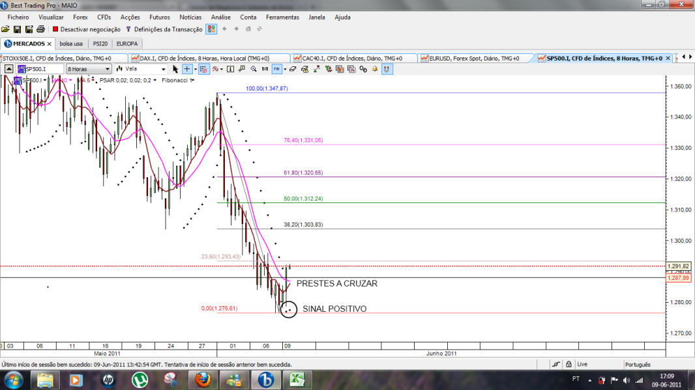Open the Visualizar menu
The width and height of the screenshot is (695, 390).
tap(51, 18)
